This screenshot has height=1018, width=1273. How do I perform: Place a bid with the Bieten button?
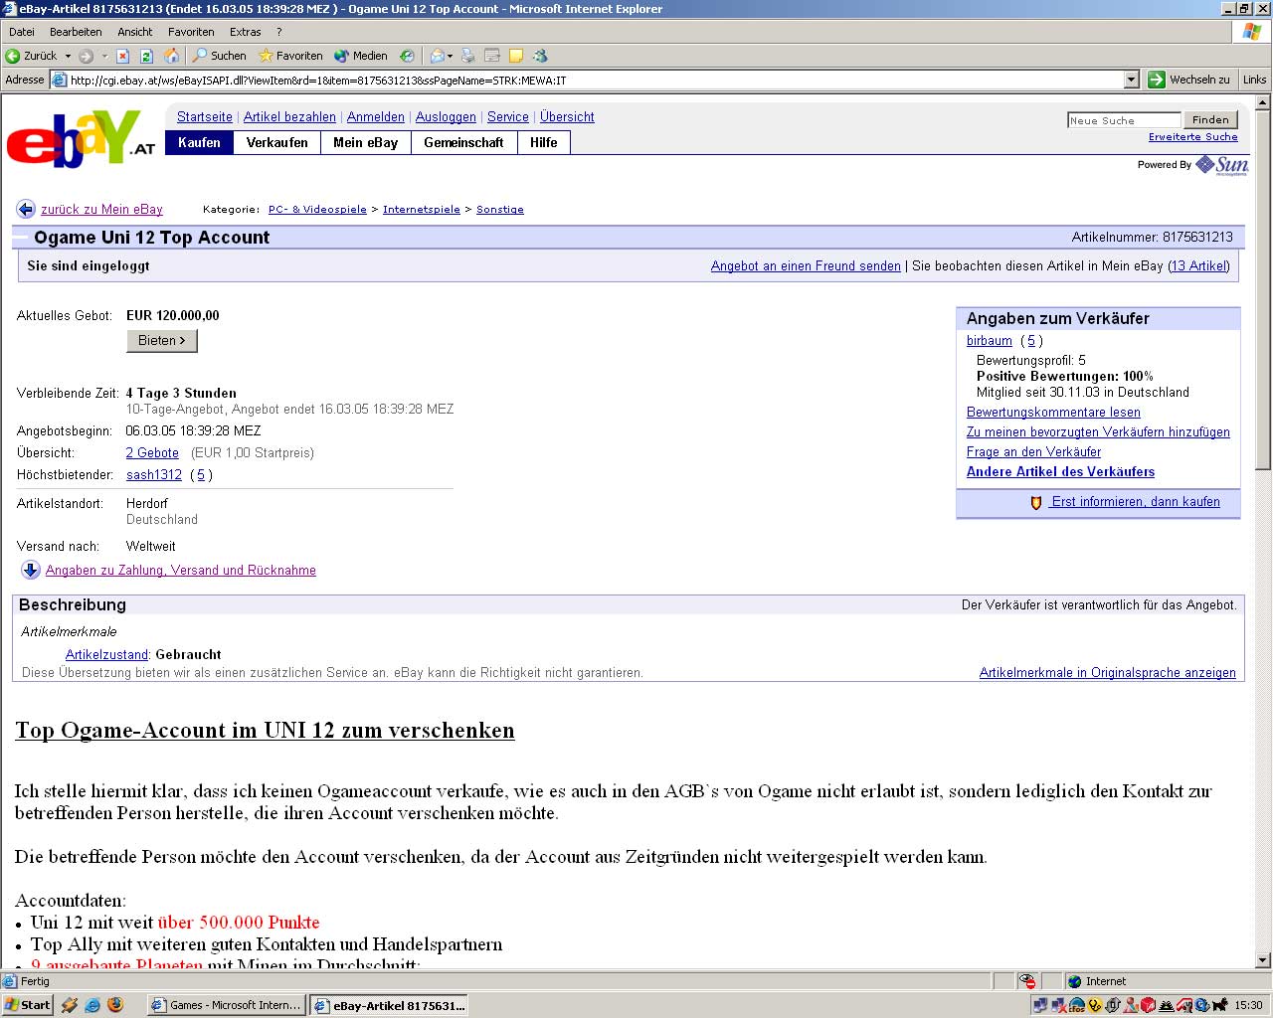click(x=162, y=340)
